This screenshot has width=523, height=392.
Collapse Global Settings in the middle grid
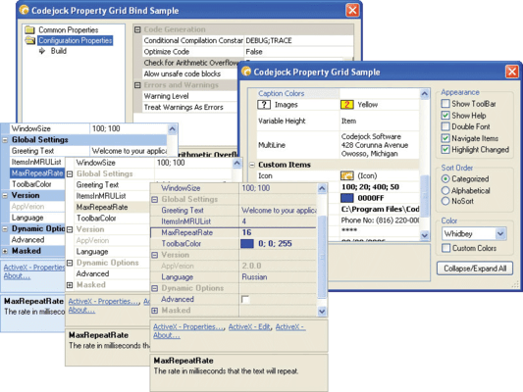[x=70, y=174]
